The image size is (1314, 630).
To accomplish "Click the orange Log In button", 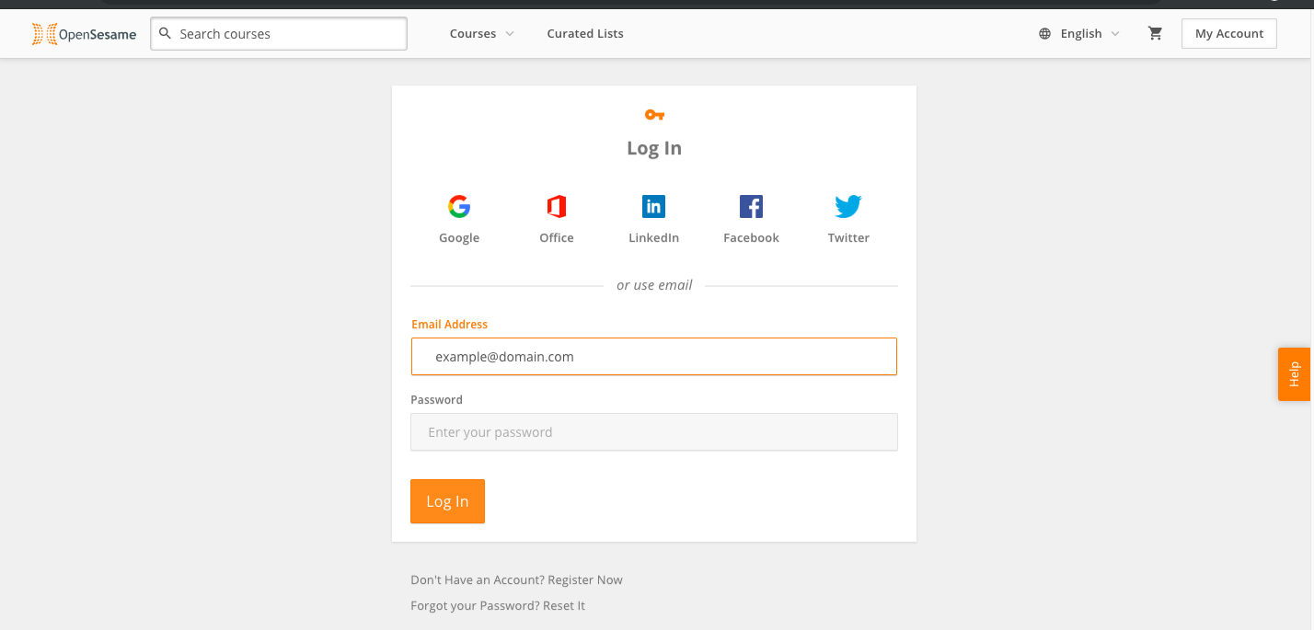I will (447, 501).
